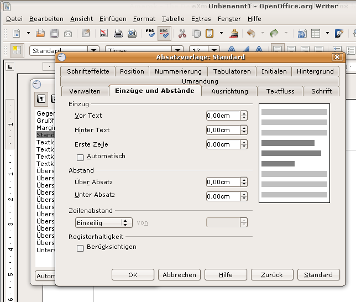Viewport: 356px width, 302px height.
Task: Click the Insert Table icon
Action: (x=316, y=33)
